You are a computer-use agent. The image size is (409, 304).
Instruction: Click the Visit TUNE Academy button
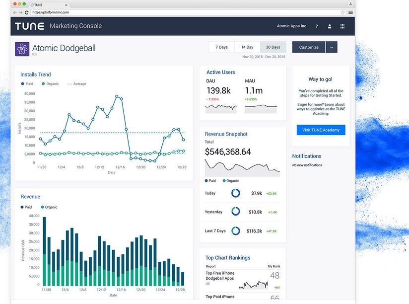pos(321,130)
